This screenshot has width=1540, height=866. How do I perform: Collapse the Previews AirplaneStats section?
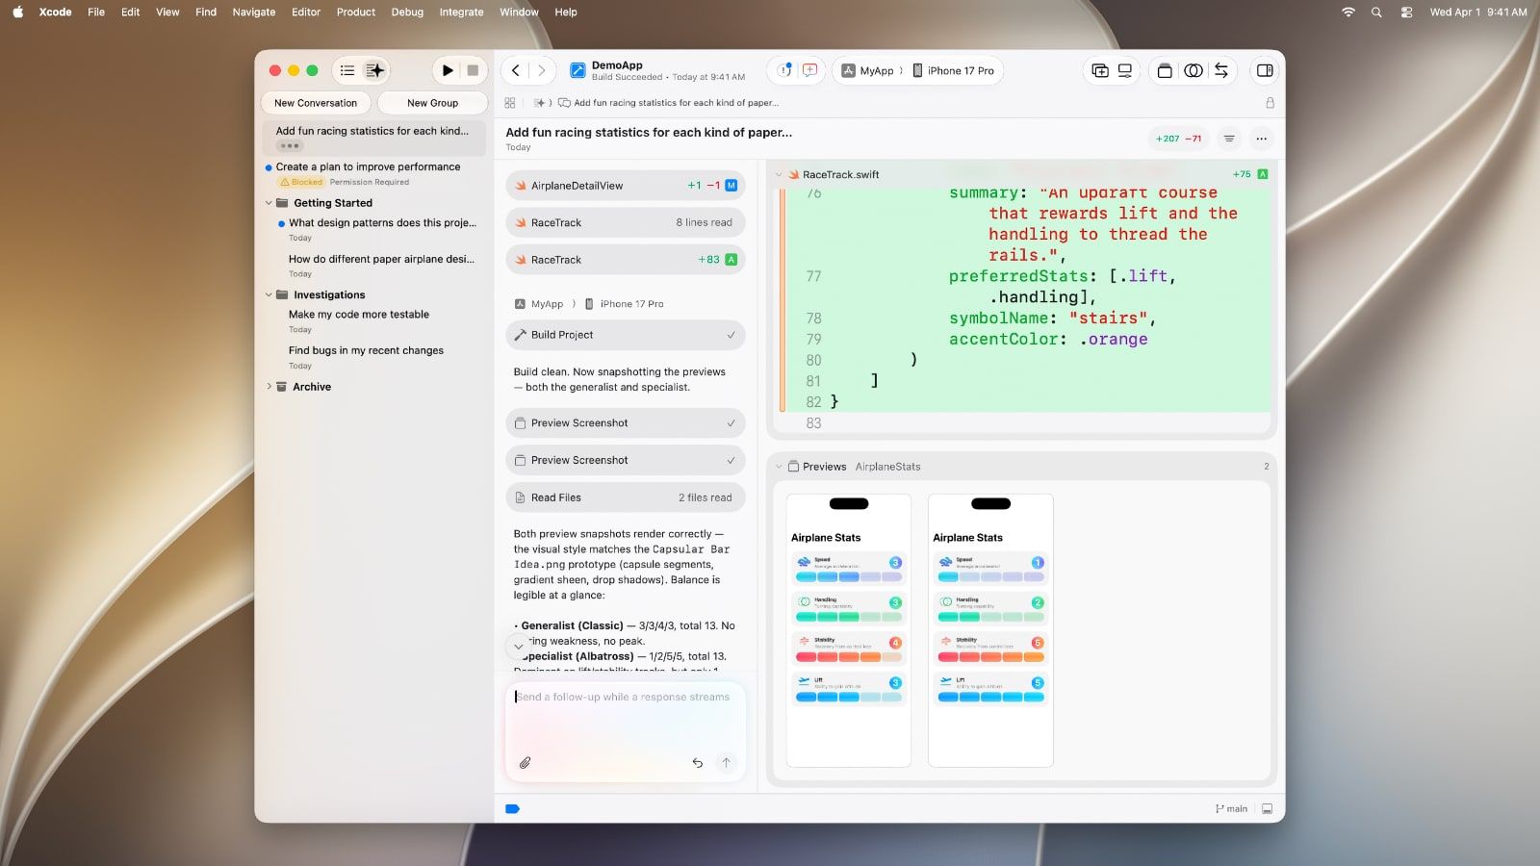coord(780,467)
